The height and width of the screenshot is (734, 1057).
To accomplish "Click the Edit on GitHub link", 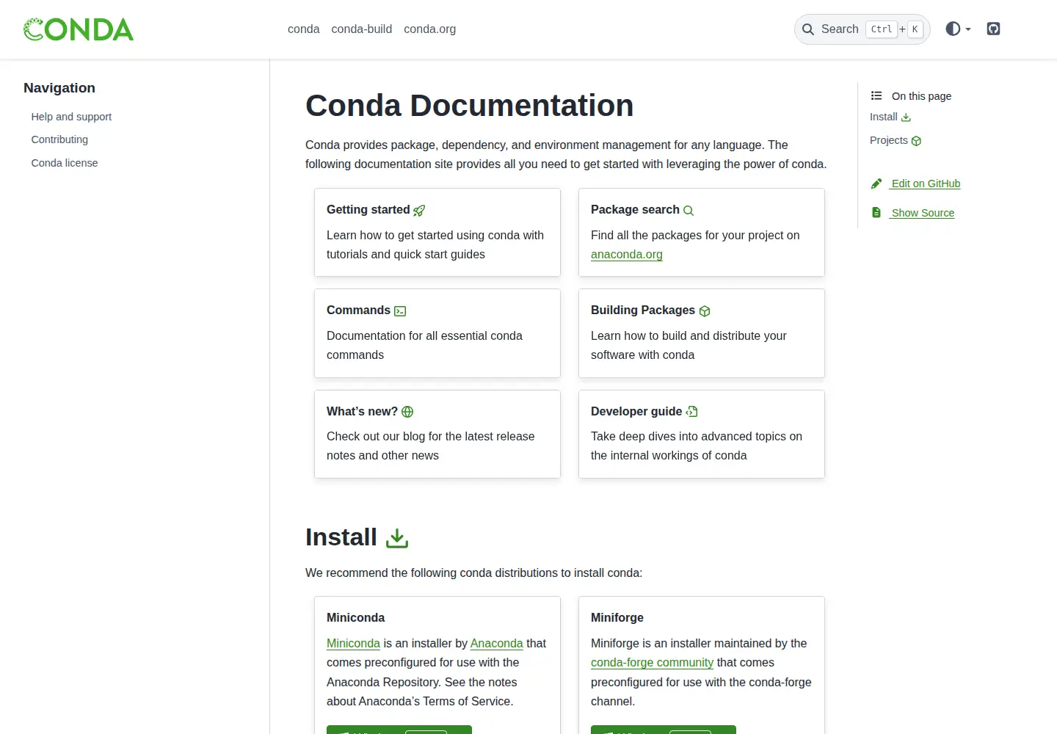I will pyautogui.click(x=926, y=183).
